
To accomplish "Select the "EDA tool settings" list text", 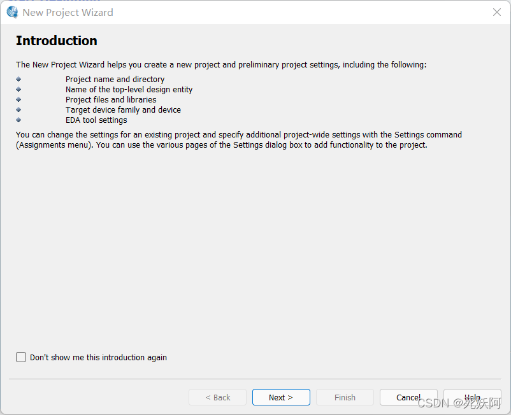I will tap(96, 120).
